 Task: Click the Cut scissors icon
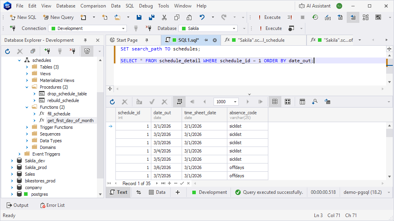(x=164, y=17)
